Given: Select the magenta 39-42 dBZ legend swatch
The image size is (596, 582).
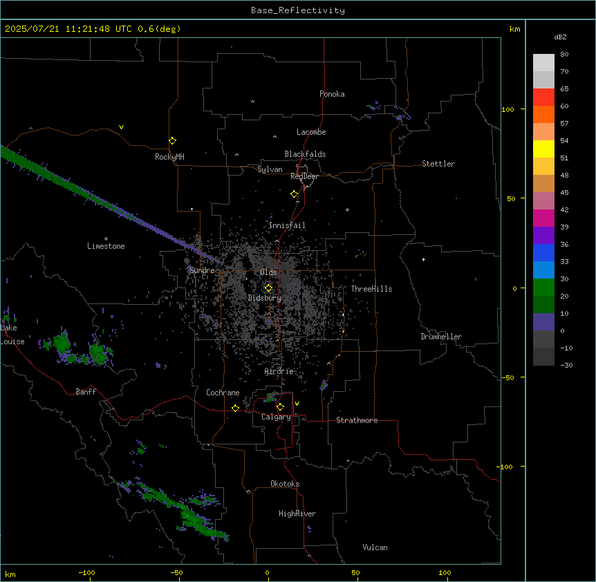Looking at the screenshot, I should 543,218.
